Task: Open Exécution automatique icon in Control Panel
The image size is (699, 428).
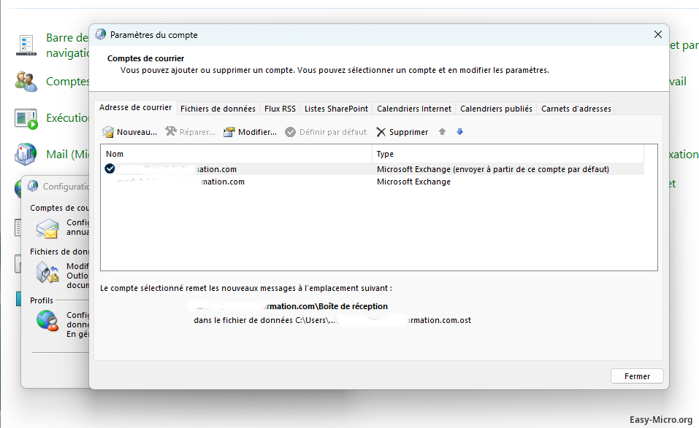Action: tap(26, 118)
